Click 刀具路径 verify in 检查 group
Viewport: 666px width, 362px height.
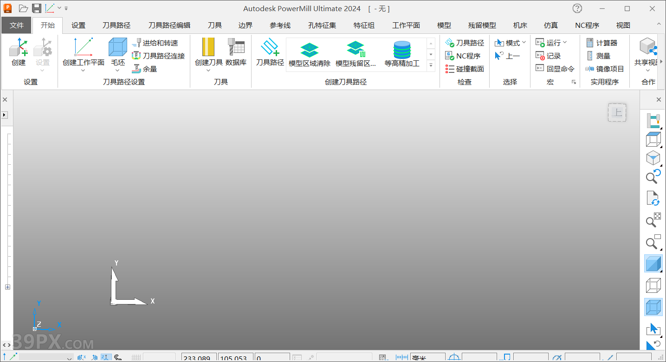pos(465,43)
